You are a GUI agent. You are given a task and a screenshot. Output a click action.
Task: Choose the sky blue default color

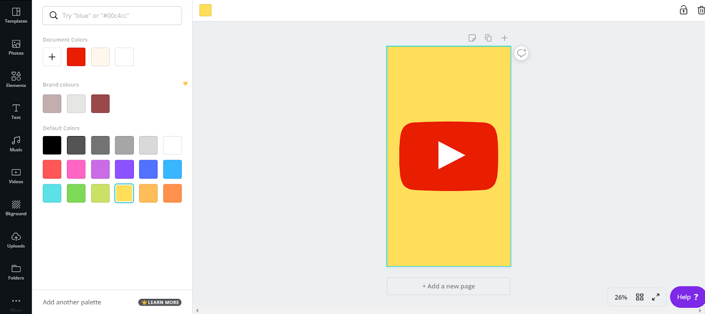coord(173,169)
